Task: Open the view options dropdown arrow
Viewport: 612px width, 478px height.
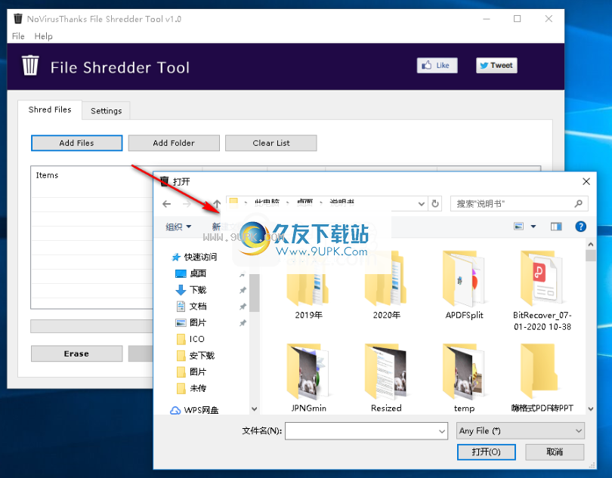Action: point(533,227)
